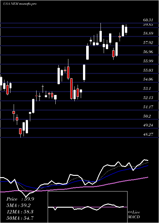Open the Live MACD inset chart panel
This screenshot has height=223, width=159.
[87, 207]
